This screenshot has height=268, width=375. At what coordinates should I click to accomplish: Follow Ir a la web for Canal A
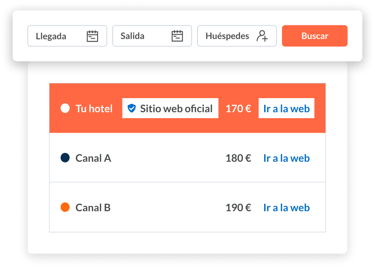286,158
